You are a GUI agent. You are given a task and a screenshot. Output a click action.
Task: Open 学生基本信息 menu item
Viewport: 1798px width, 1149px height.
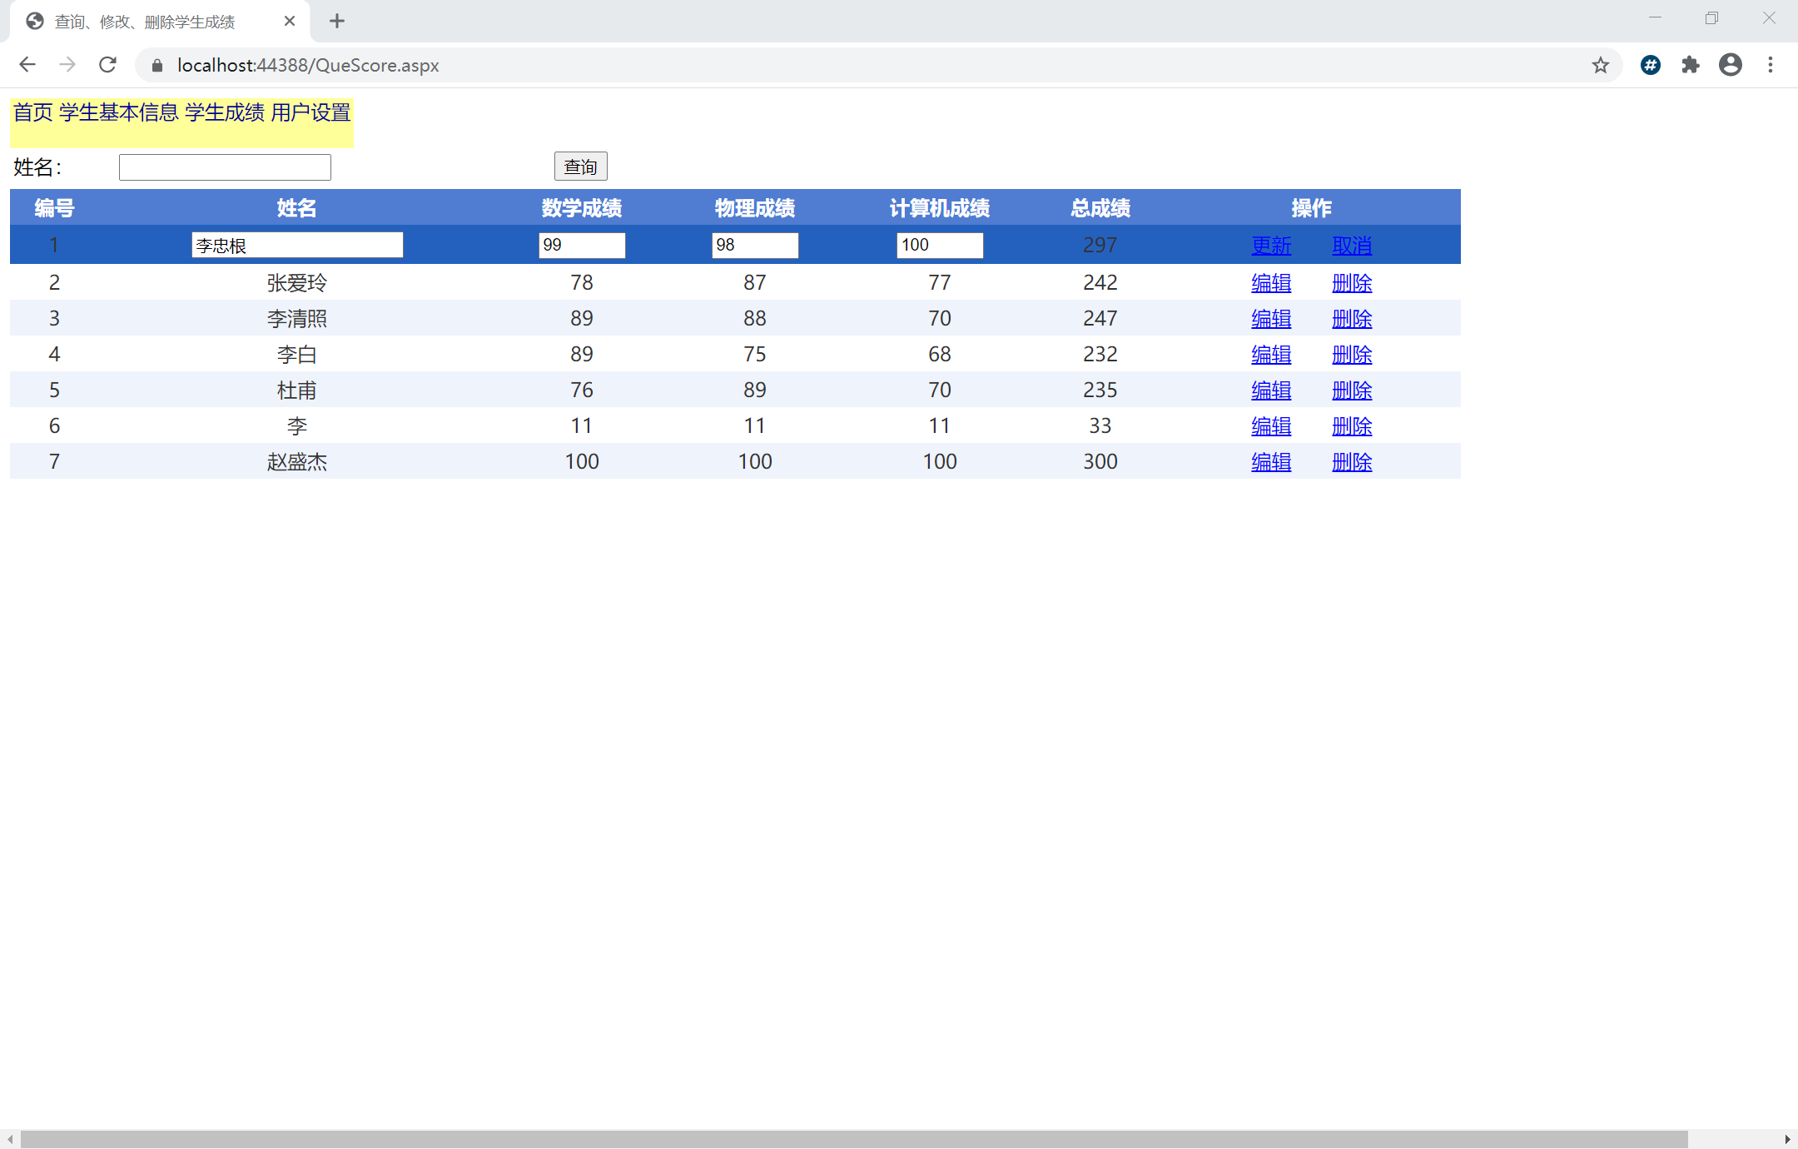click(118, 112)
